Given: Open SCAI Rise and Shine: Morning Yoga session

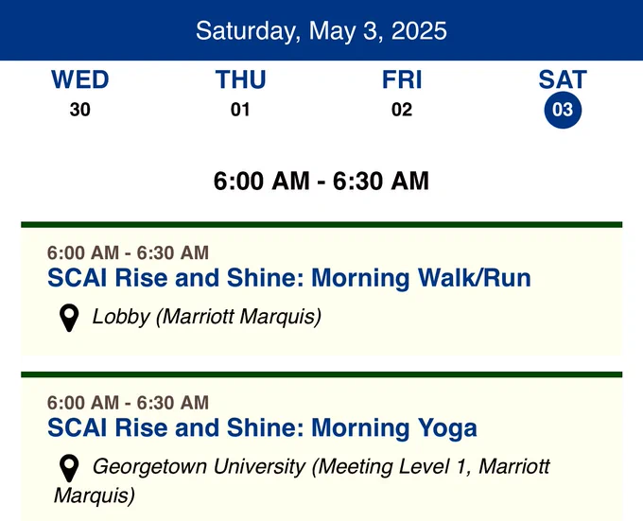Looking at the screenshot, I should point(262,428).
